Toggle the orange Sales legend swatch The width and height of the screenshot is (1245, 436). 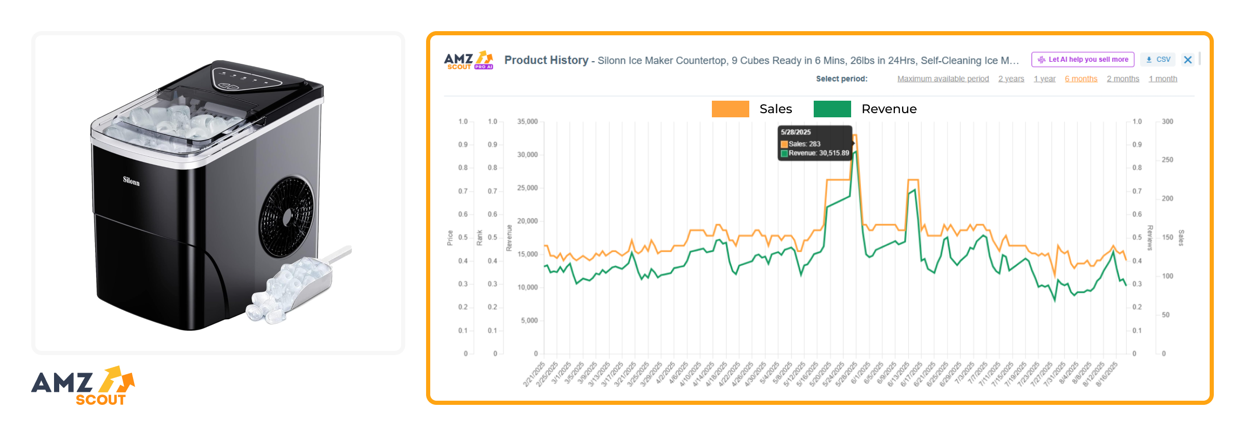point(730,109)
